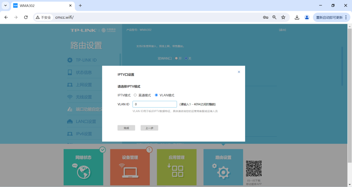Click the VLAN ID input field
Viewport: 352px width, 187px height.
click(155, 104)
